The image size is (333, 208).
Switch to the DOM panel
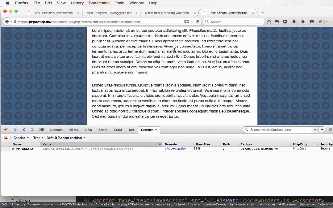pos(118,130)
